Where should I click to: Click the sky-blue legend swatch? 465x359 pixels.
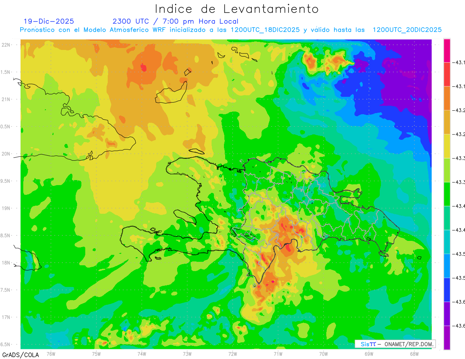[447, 266]
